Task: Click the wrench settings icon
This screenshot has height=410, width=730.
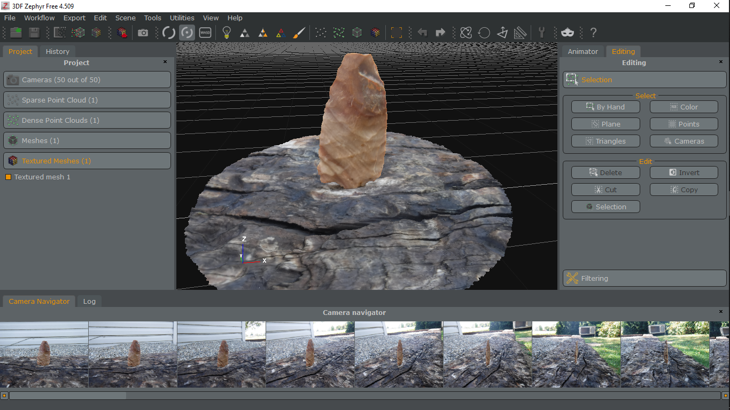Action: [x=542, y=33]
